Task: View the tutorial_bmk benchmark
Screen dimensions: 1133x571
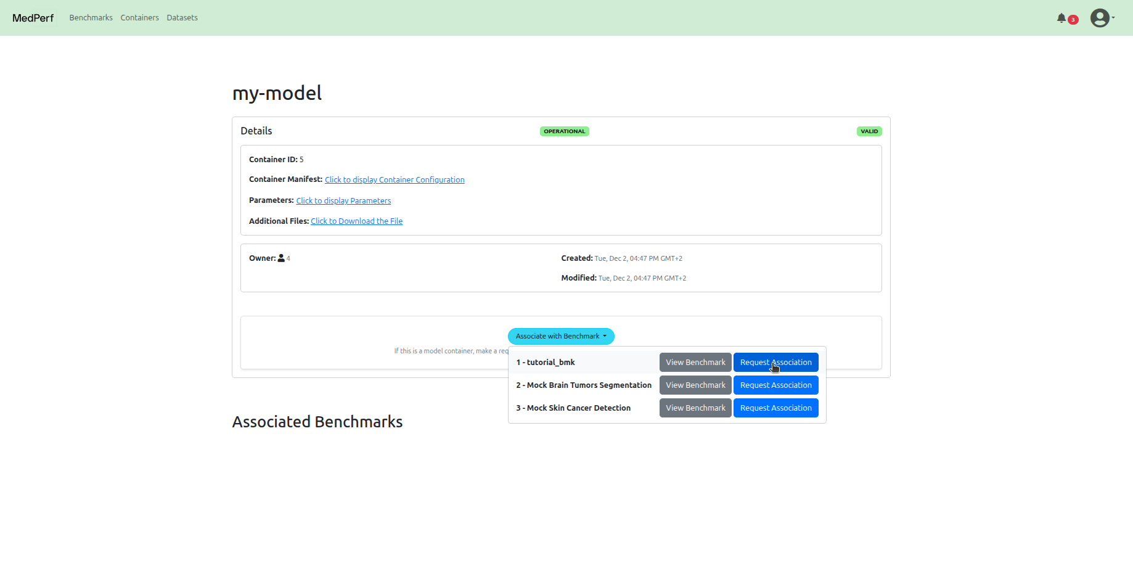Action: tap(695, 363)
